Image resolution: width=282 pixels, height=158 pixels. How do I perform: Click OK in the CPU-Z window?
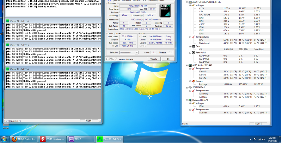pos(168,59)
